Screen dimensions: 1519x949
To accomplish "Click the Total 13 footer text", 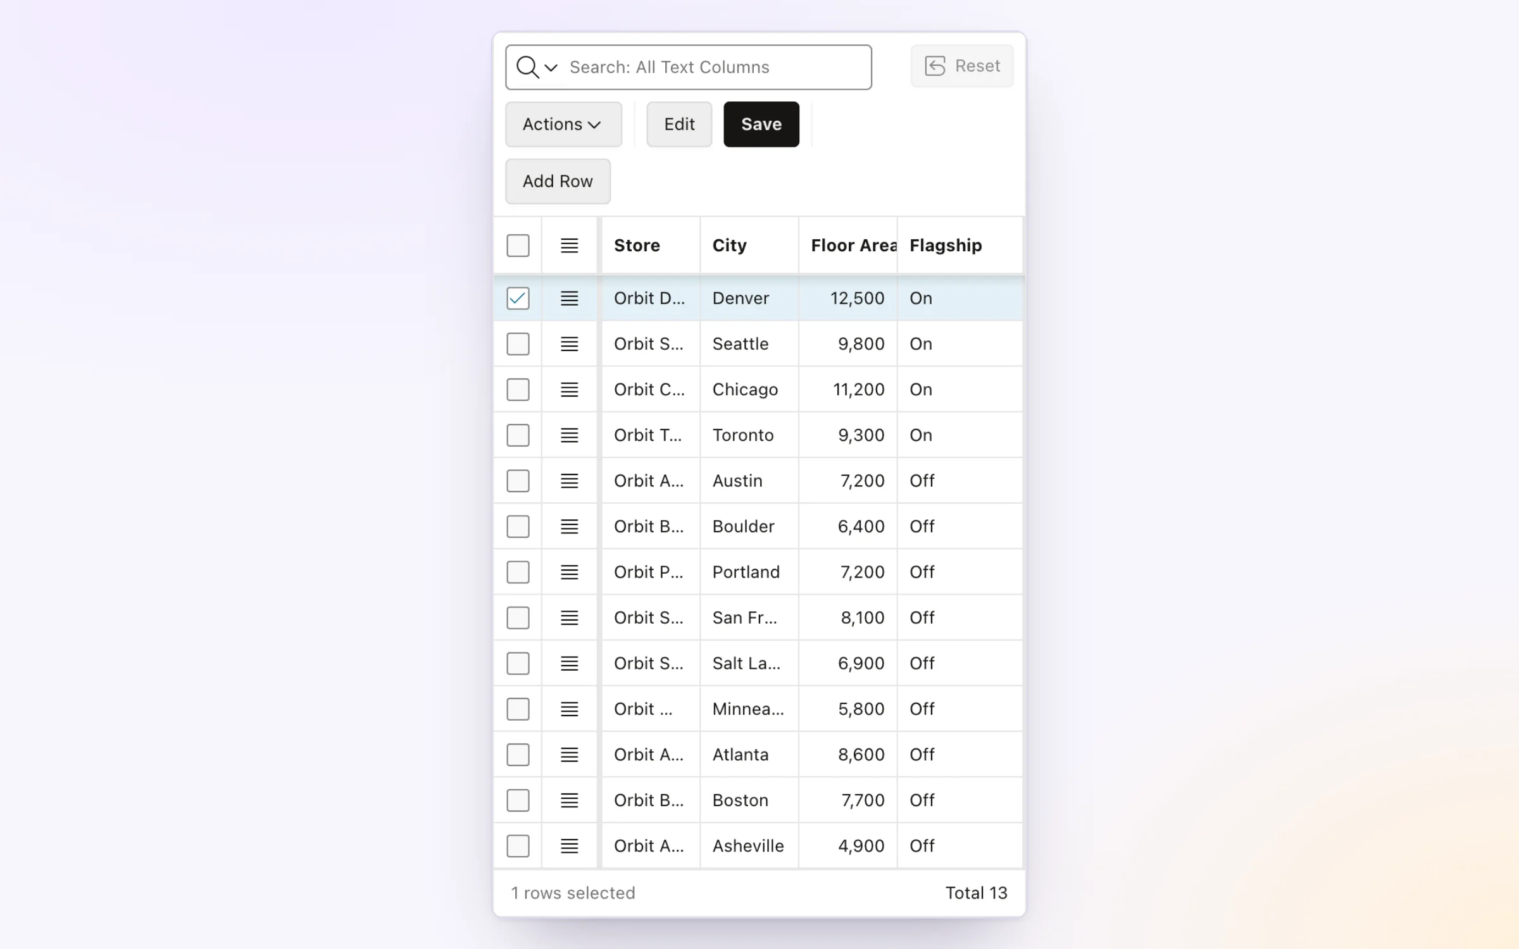I will [x=976, y=893].
